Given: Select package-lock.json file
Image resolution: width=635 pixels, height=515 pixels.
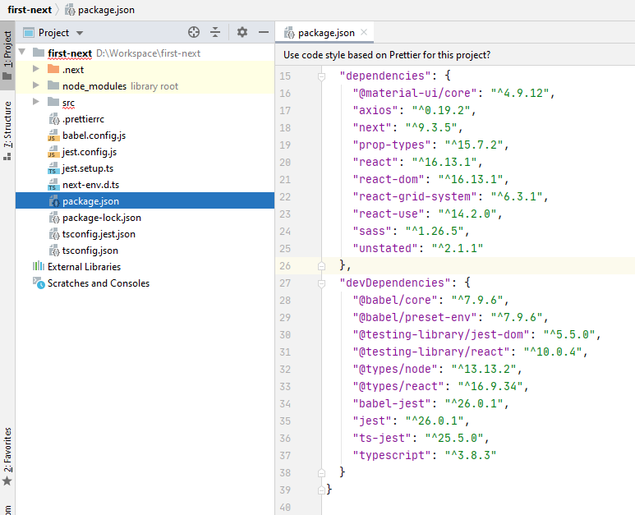Looking at the screenshot, I should pos(102,218).
